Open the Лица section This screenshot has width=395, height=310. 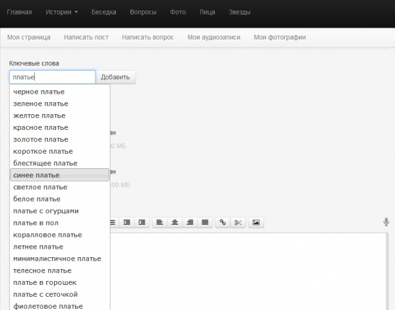coord(207,12)
